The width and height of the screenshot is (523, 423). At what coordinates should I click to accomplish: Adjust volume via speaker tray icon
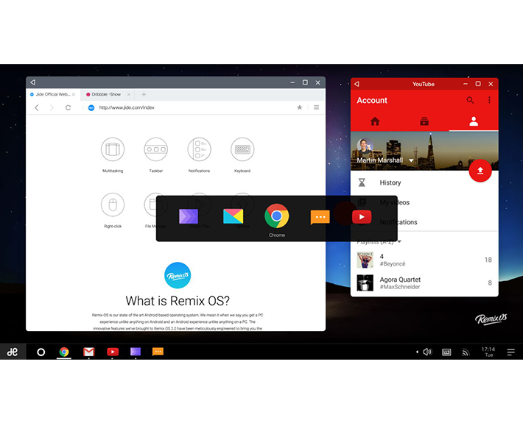pos(427,352)
